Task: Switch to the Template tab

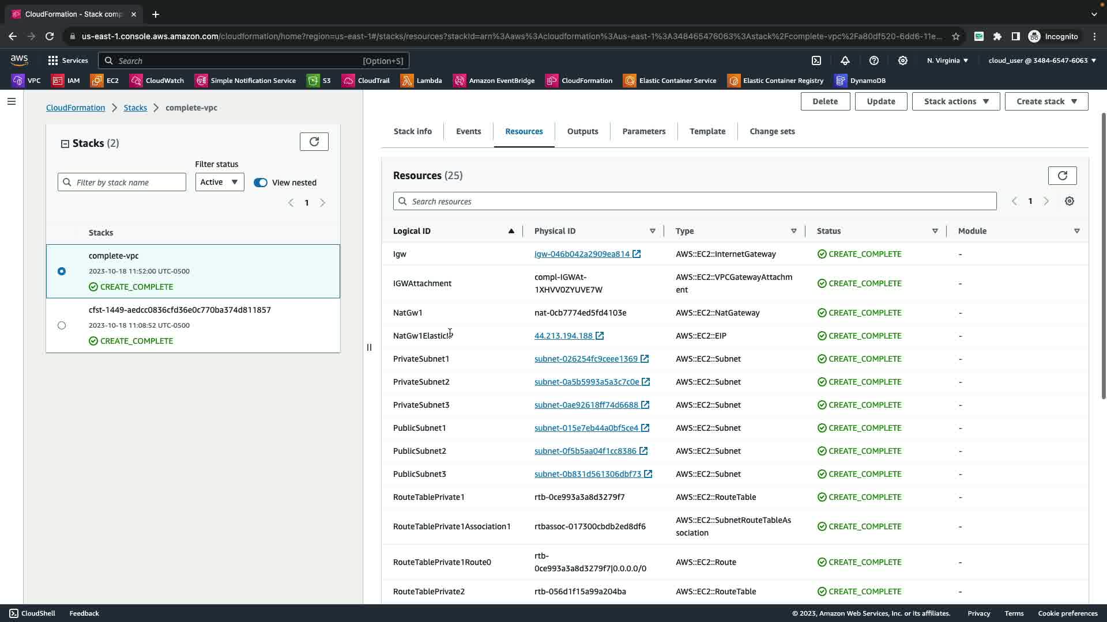Action: click(707, 131)
